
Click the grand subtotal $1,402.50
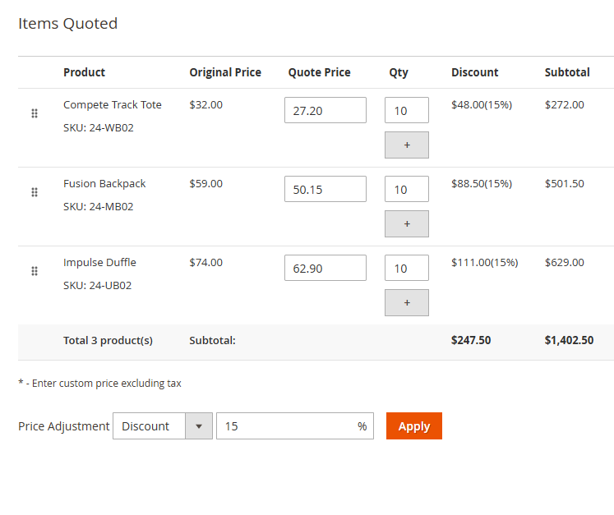click(569, 341)
